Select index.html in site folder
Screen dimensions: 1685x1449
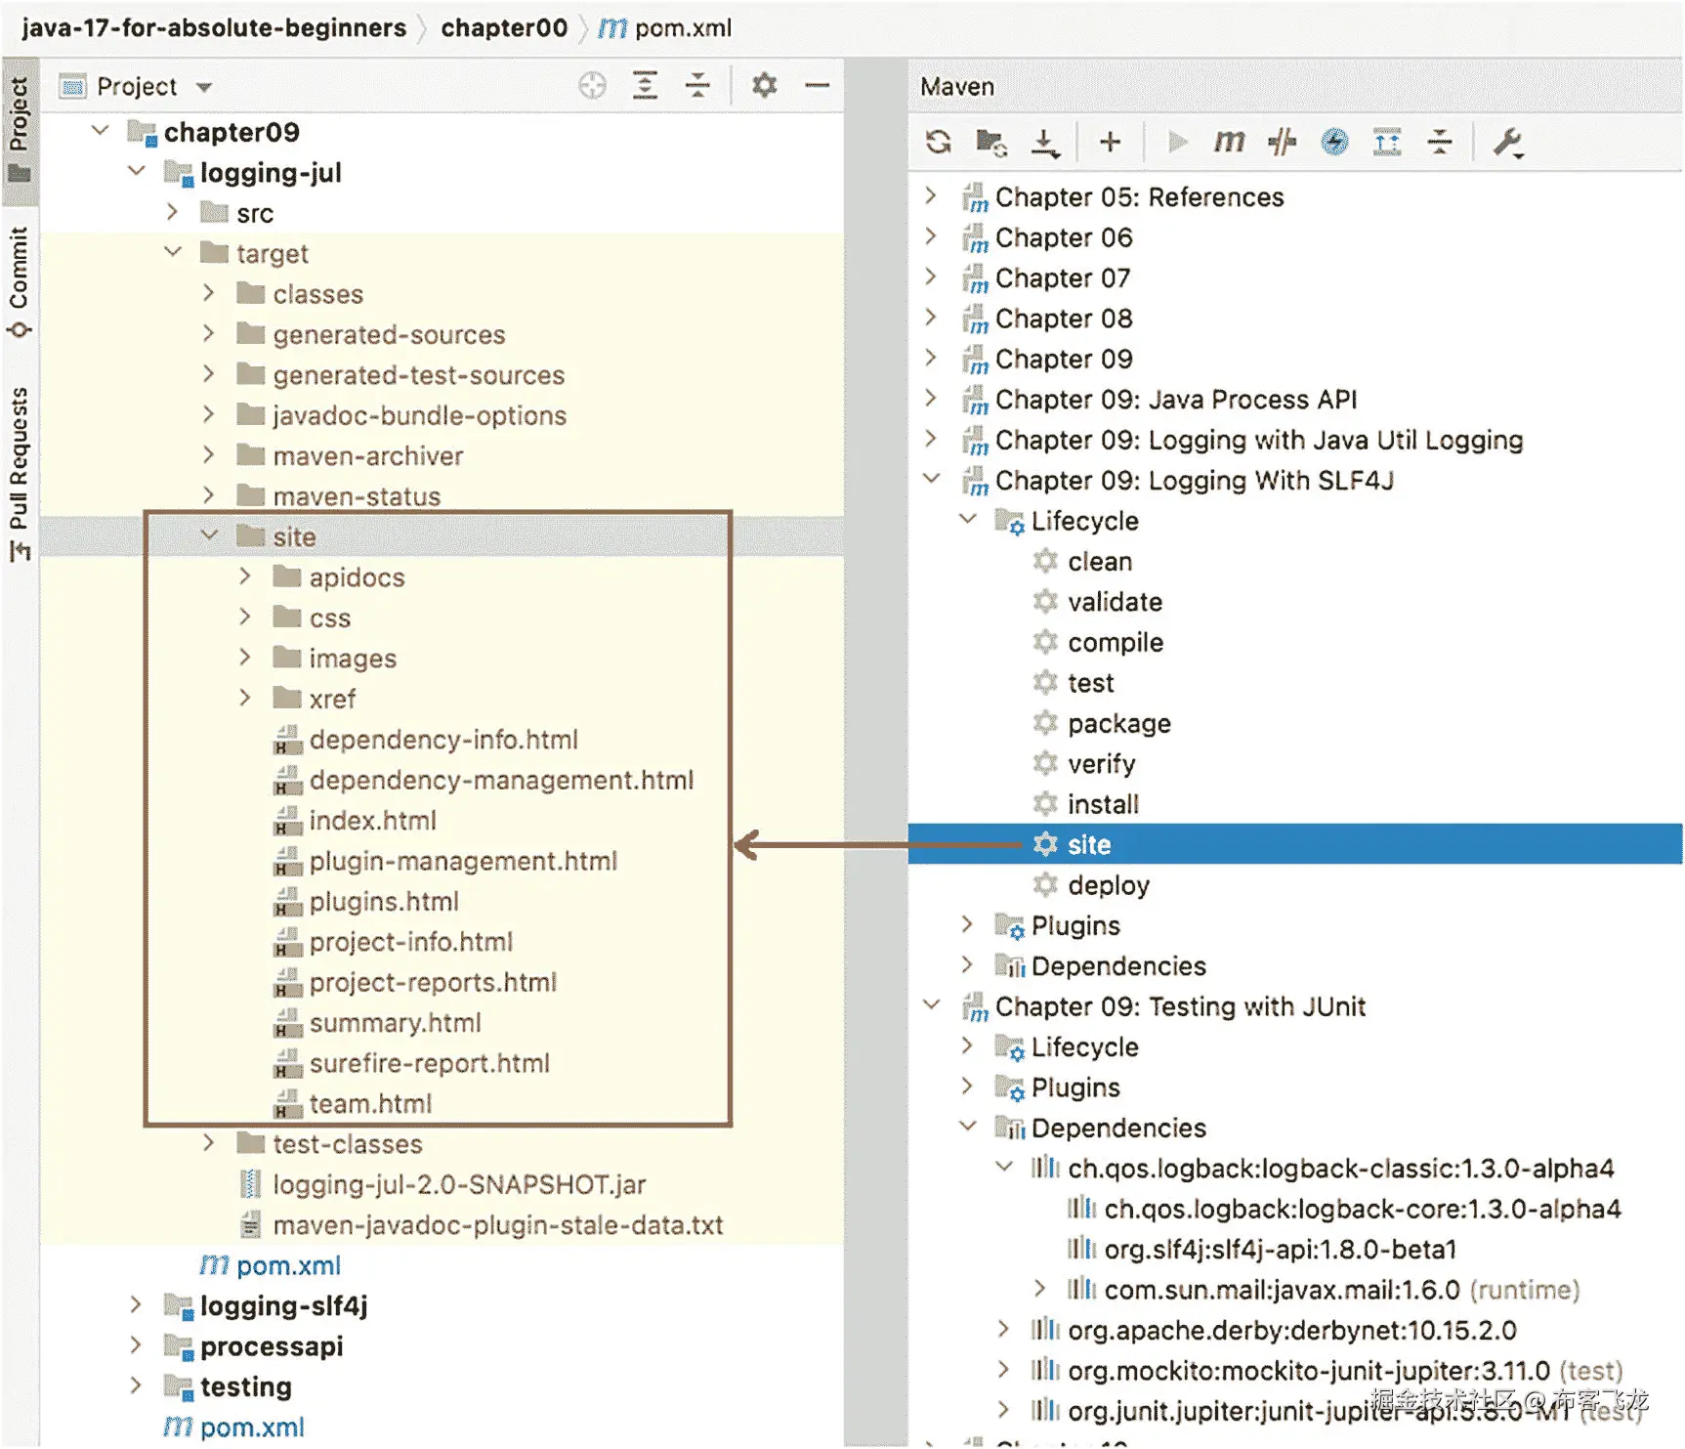coord(372,821)
